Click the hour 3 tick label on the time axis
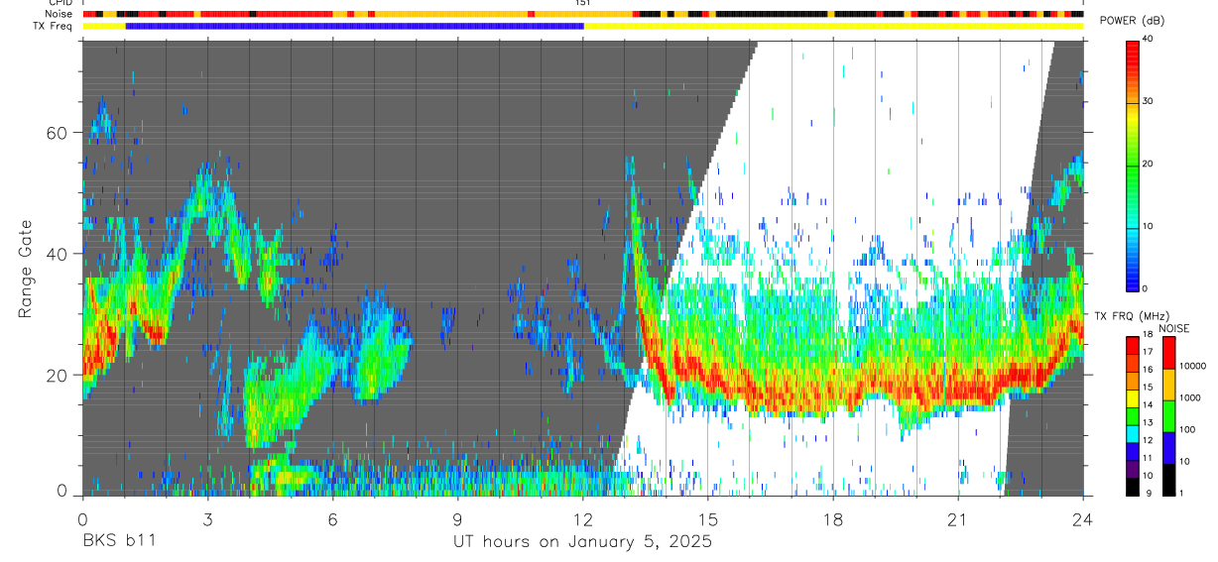The image size is (1218, 562). [x=207, y=519]
